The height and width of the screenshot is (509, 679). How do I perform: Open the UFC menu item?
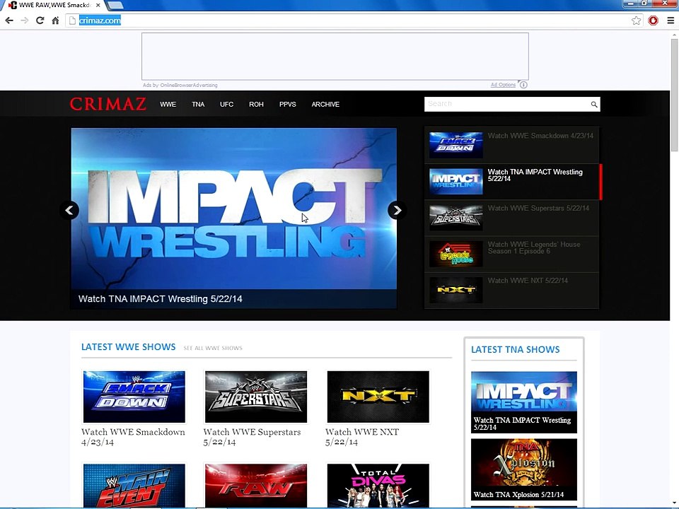click(226, 105)
